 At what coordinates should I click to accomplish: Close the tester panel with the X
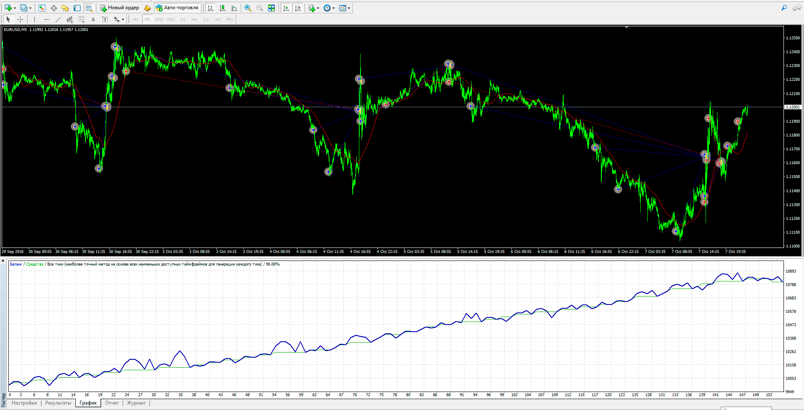click(x=3, y=260)
